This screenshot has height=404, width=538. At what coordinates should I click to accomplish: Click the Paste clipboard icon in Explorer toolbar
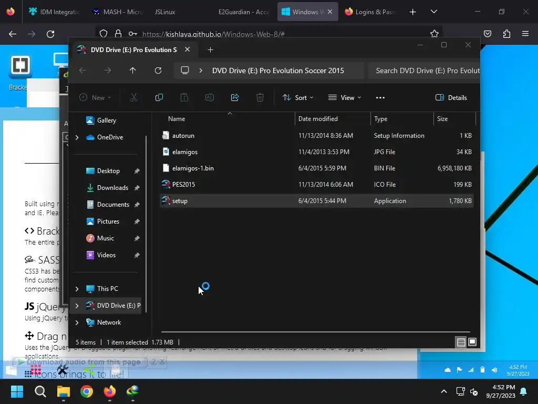184,97
